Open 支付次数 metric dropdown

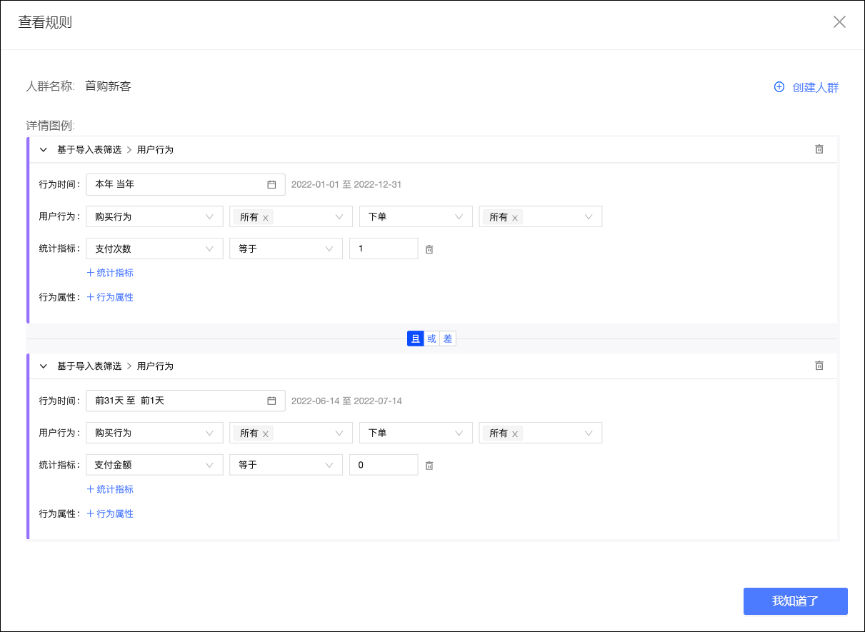pyautogui.click(x=154, y=249)
